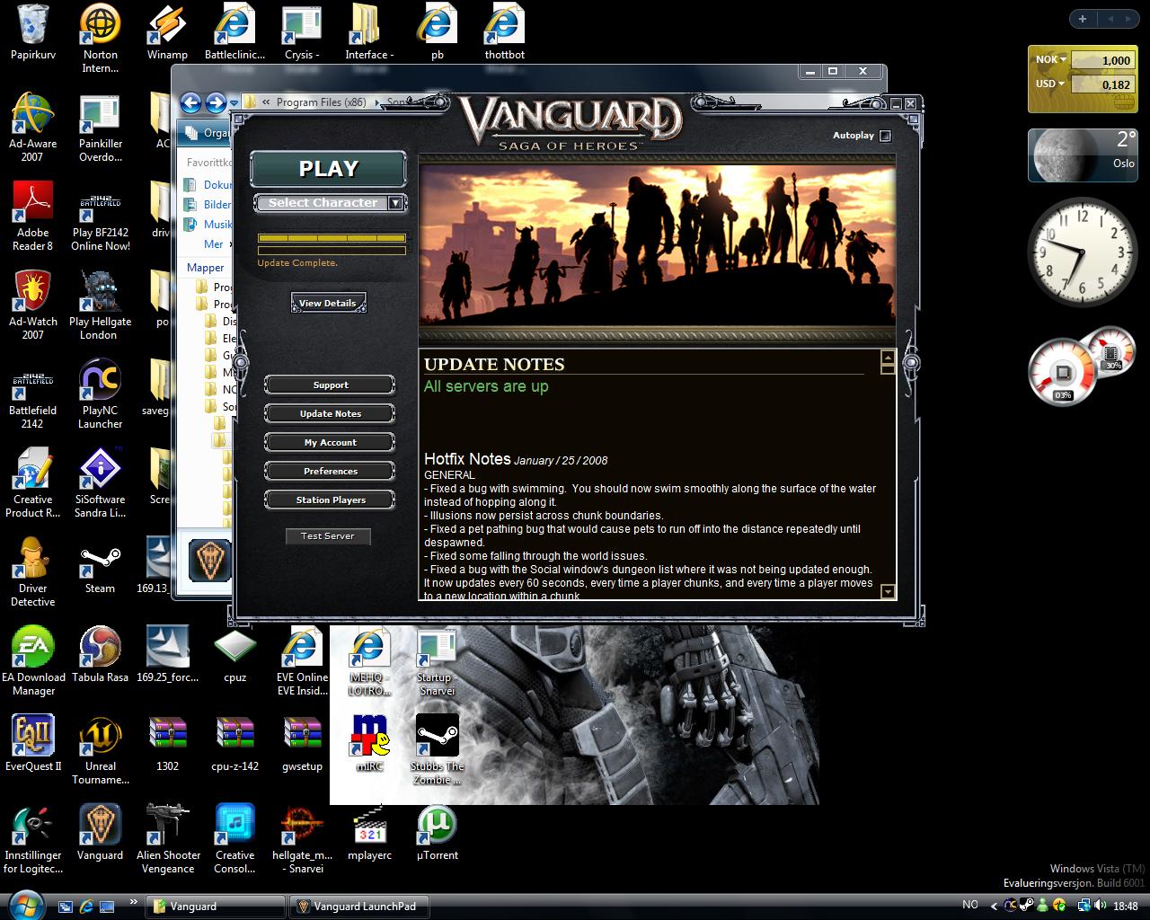Select the mplayerc desktop icon
The image size is (1150, 920).
369,834
